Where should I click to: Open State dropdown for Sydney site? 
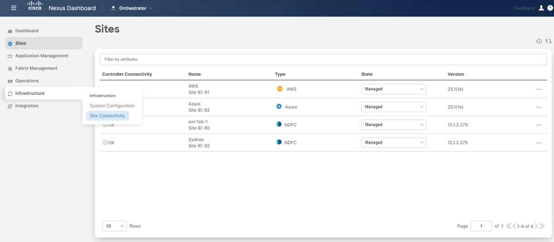[393, 142]
